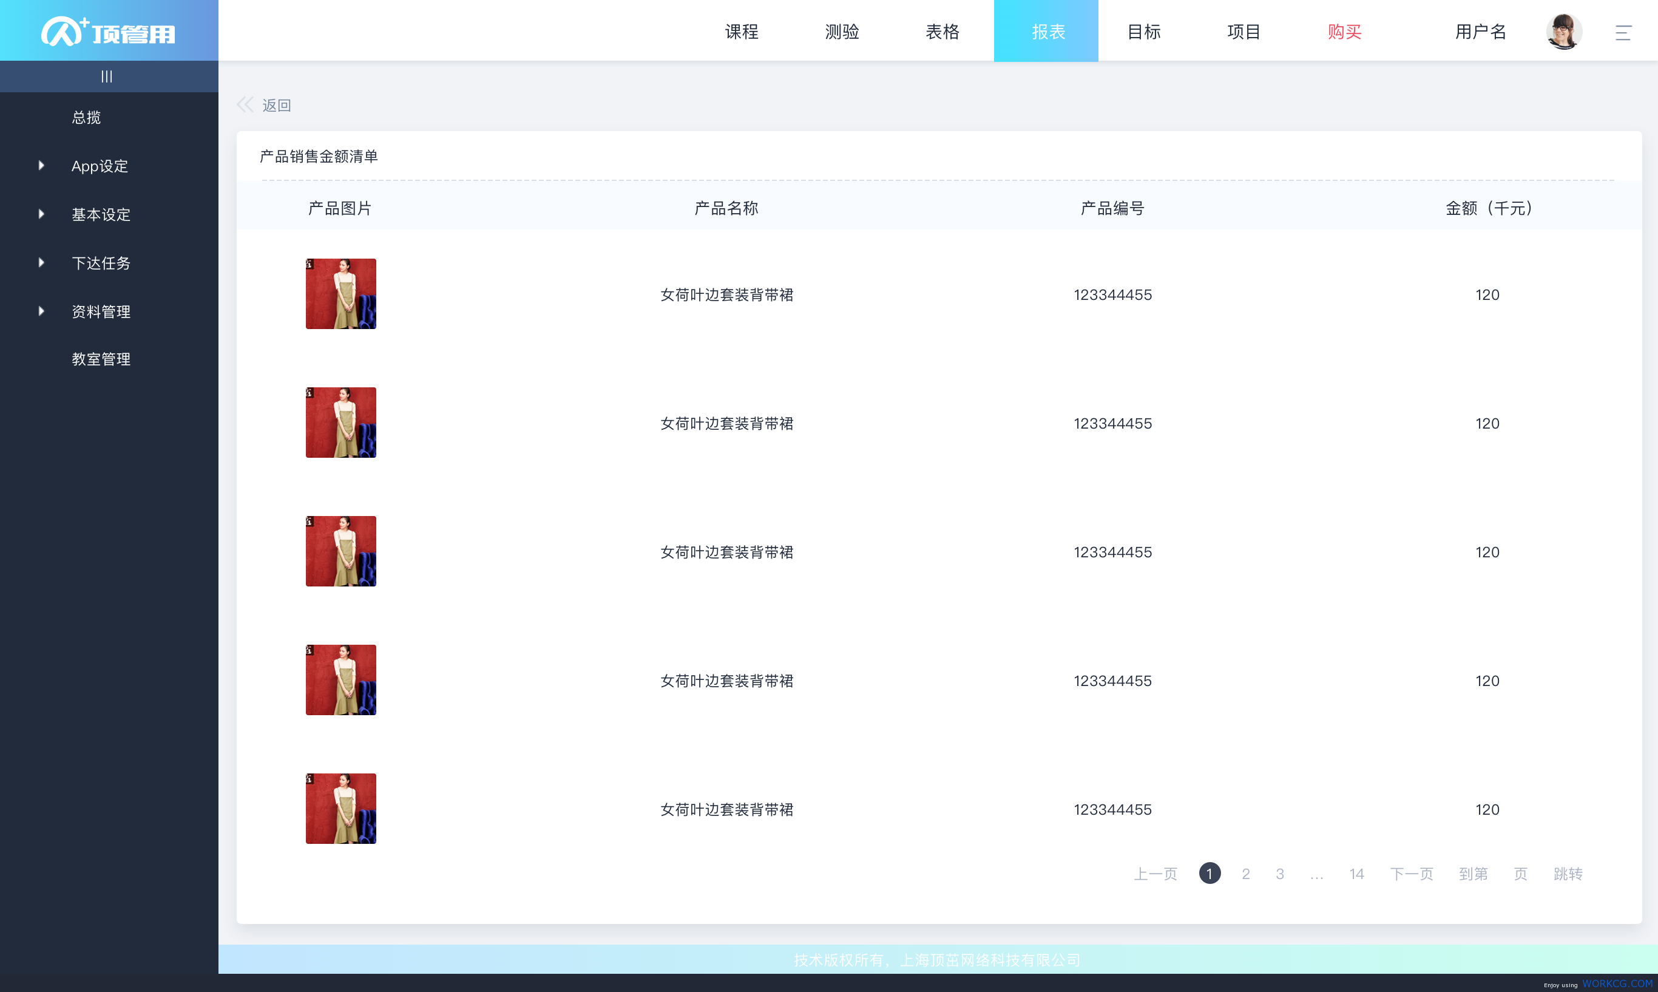
Task: Click the 用户名 label
Action: [x=1480, y=32]
